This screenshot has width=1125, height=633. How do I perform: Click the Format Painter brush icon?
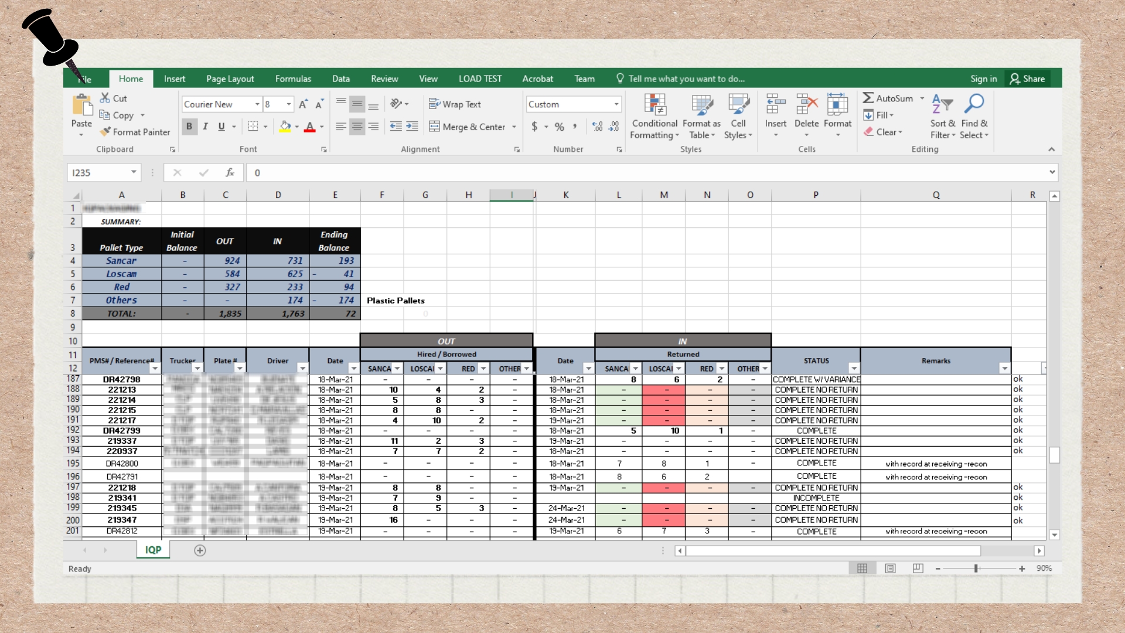pos(105,132)
